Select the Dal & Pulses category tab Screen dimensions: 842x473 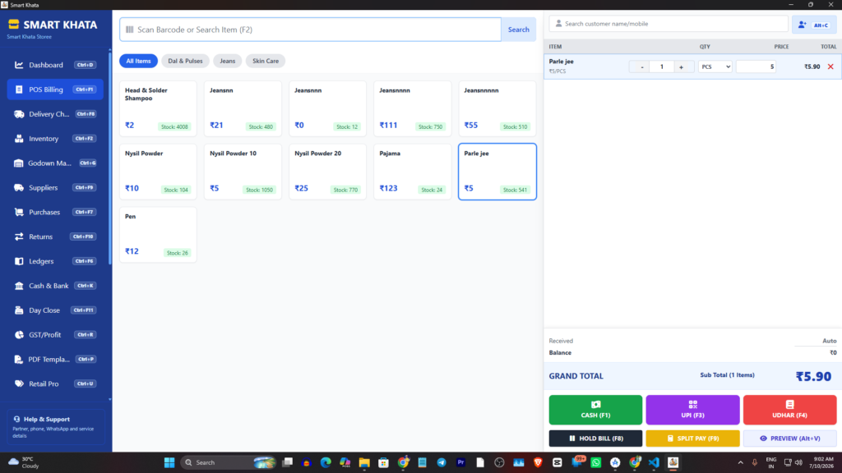click(x=185, y=61)
